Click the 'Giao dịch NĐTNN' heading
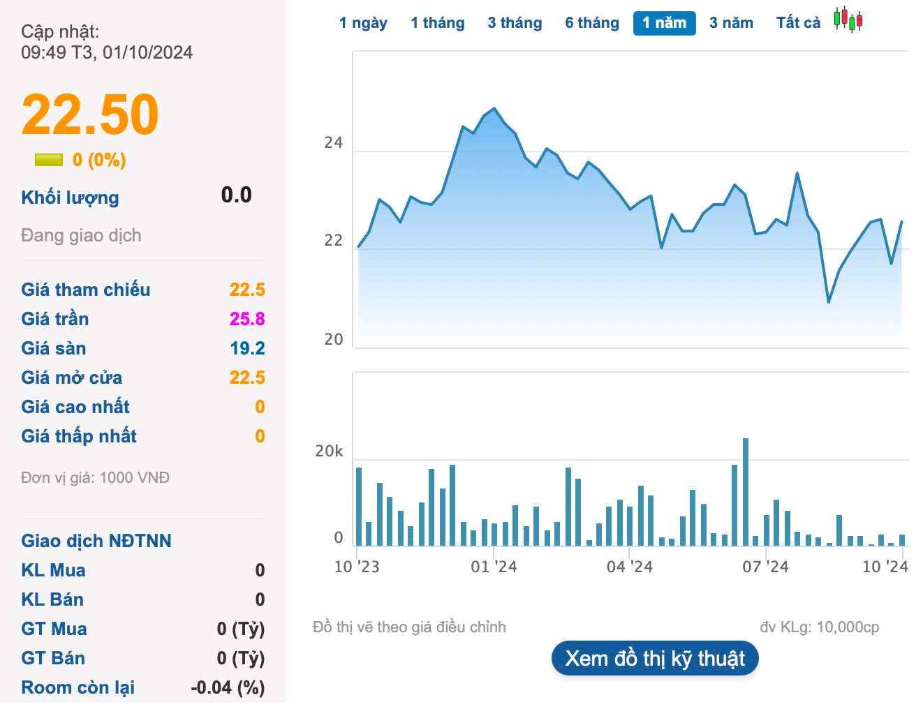 pyautogui.click(x=96, y=541)
